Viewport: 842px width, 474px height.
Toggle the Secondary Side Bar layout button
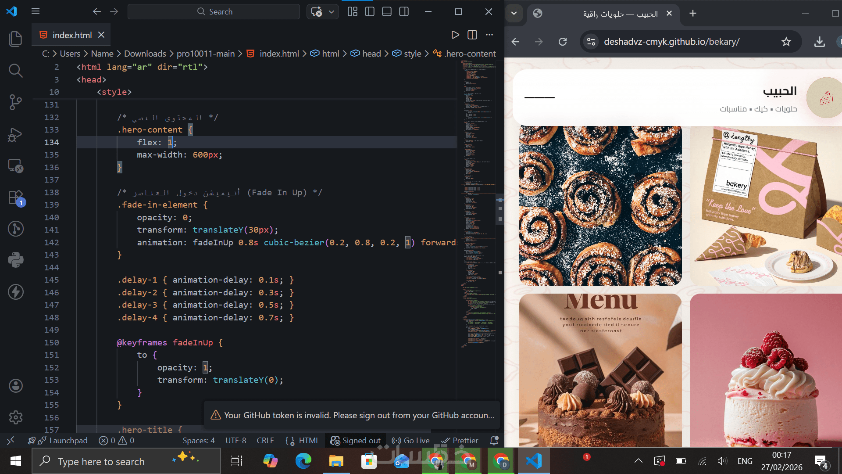[x=404, y=12]
